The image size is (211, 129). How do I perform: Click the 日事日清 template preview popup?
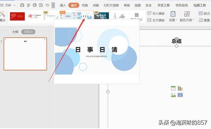point(97,51)
